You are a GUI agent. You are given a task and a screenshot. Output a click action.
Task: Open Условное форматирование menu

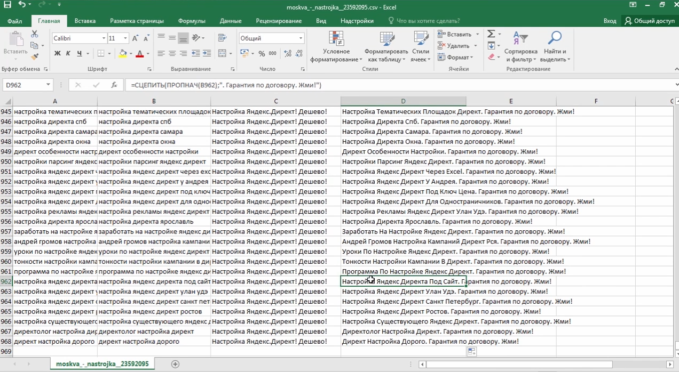tap(336, 46)
